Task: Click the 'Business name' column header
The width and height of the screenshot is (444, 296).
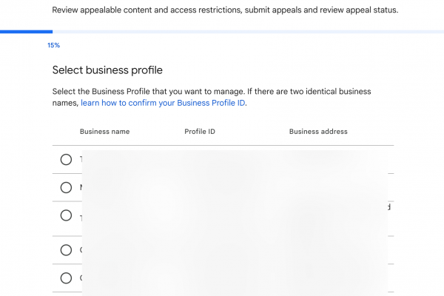Action: click(104, 132)
